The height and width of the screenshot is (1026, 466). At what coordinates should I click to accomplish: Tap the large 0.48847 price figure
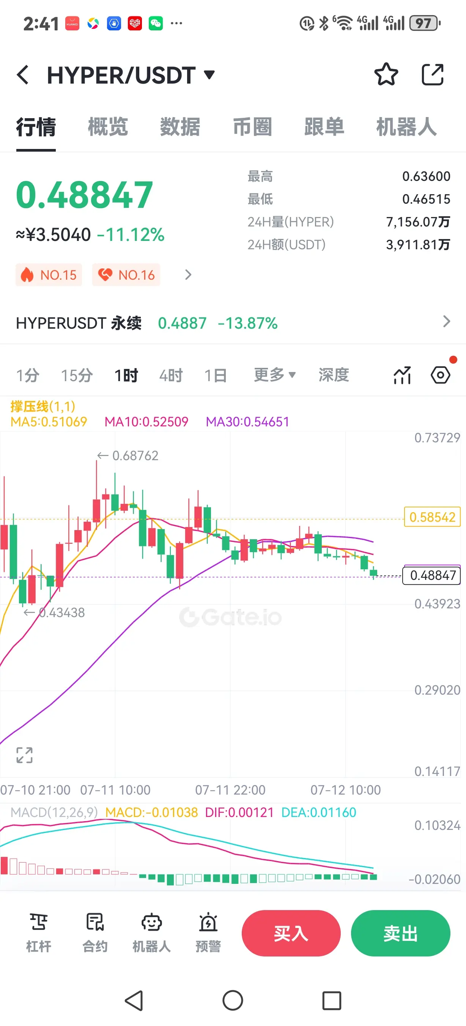[x=84, y=195]
